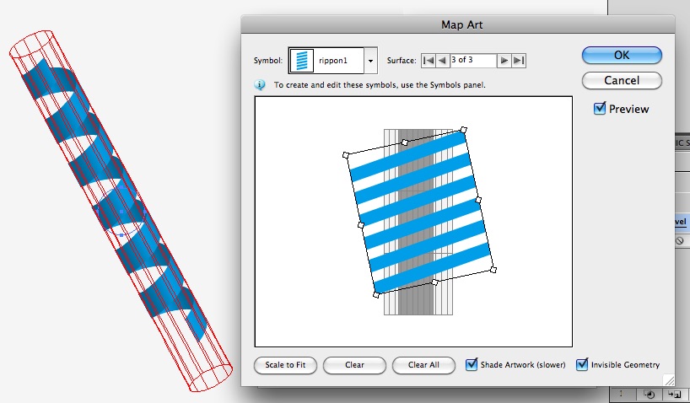Disable Shade Artwork (slower) checkbox
Viewport: 690px width, 403px height.
472,364
